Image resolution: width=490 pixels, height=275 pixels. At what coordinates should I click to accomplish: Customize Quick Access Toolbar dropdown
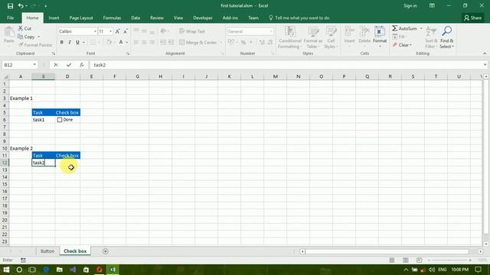click(46, 6)
